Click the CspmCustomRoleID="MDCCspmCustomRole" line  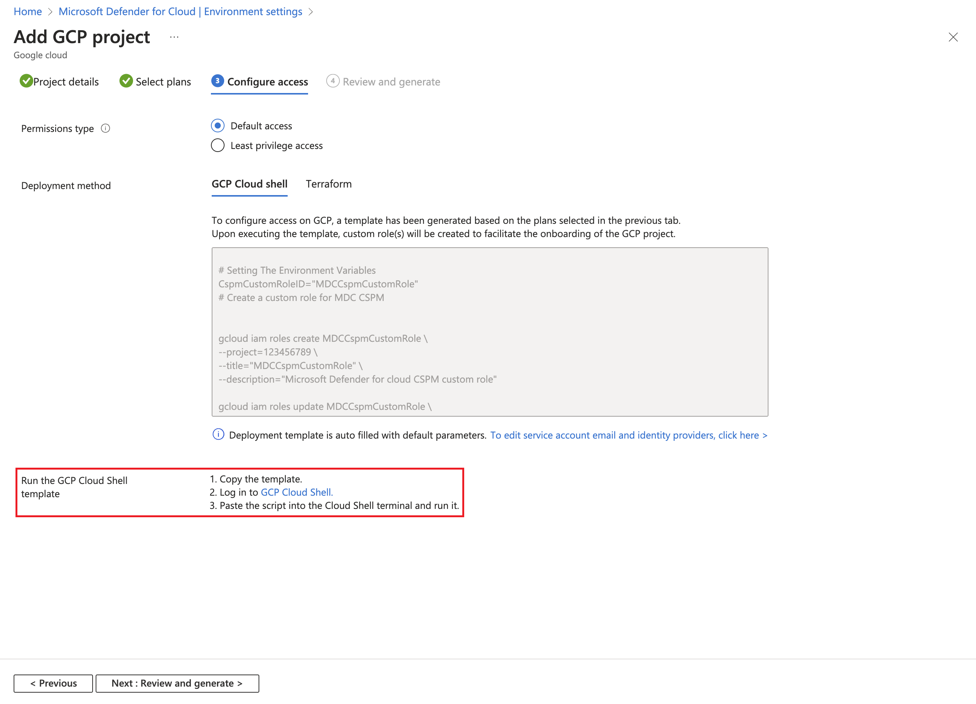coord(318,284)
